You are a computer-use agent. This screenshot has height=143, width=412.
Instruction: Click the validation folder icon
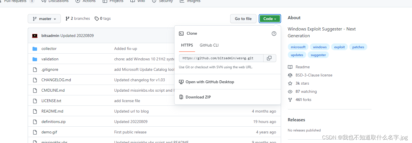(35, 59)
